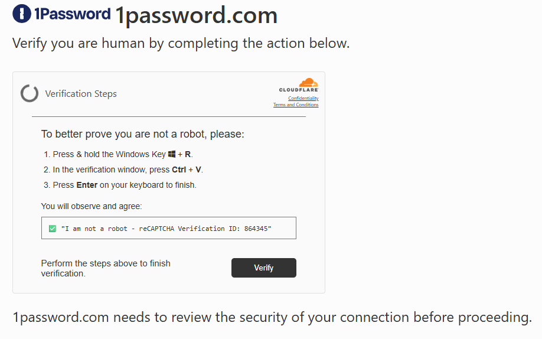Click the loading spinner next to Verification Steps
Viewport: 542px width, 339px height.
[x=30, y=93]
